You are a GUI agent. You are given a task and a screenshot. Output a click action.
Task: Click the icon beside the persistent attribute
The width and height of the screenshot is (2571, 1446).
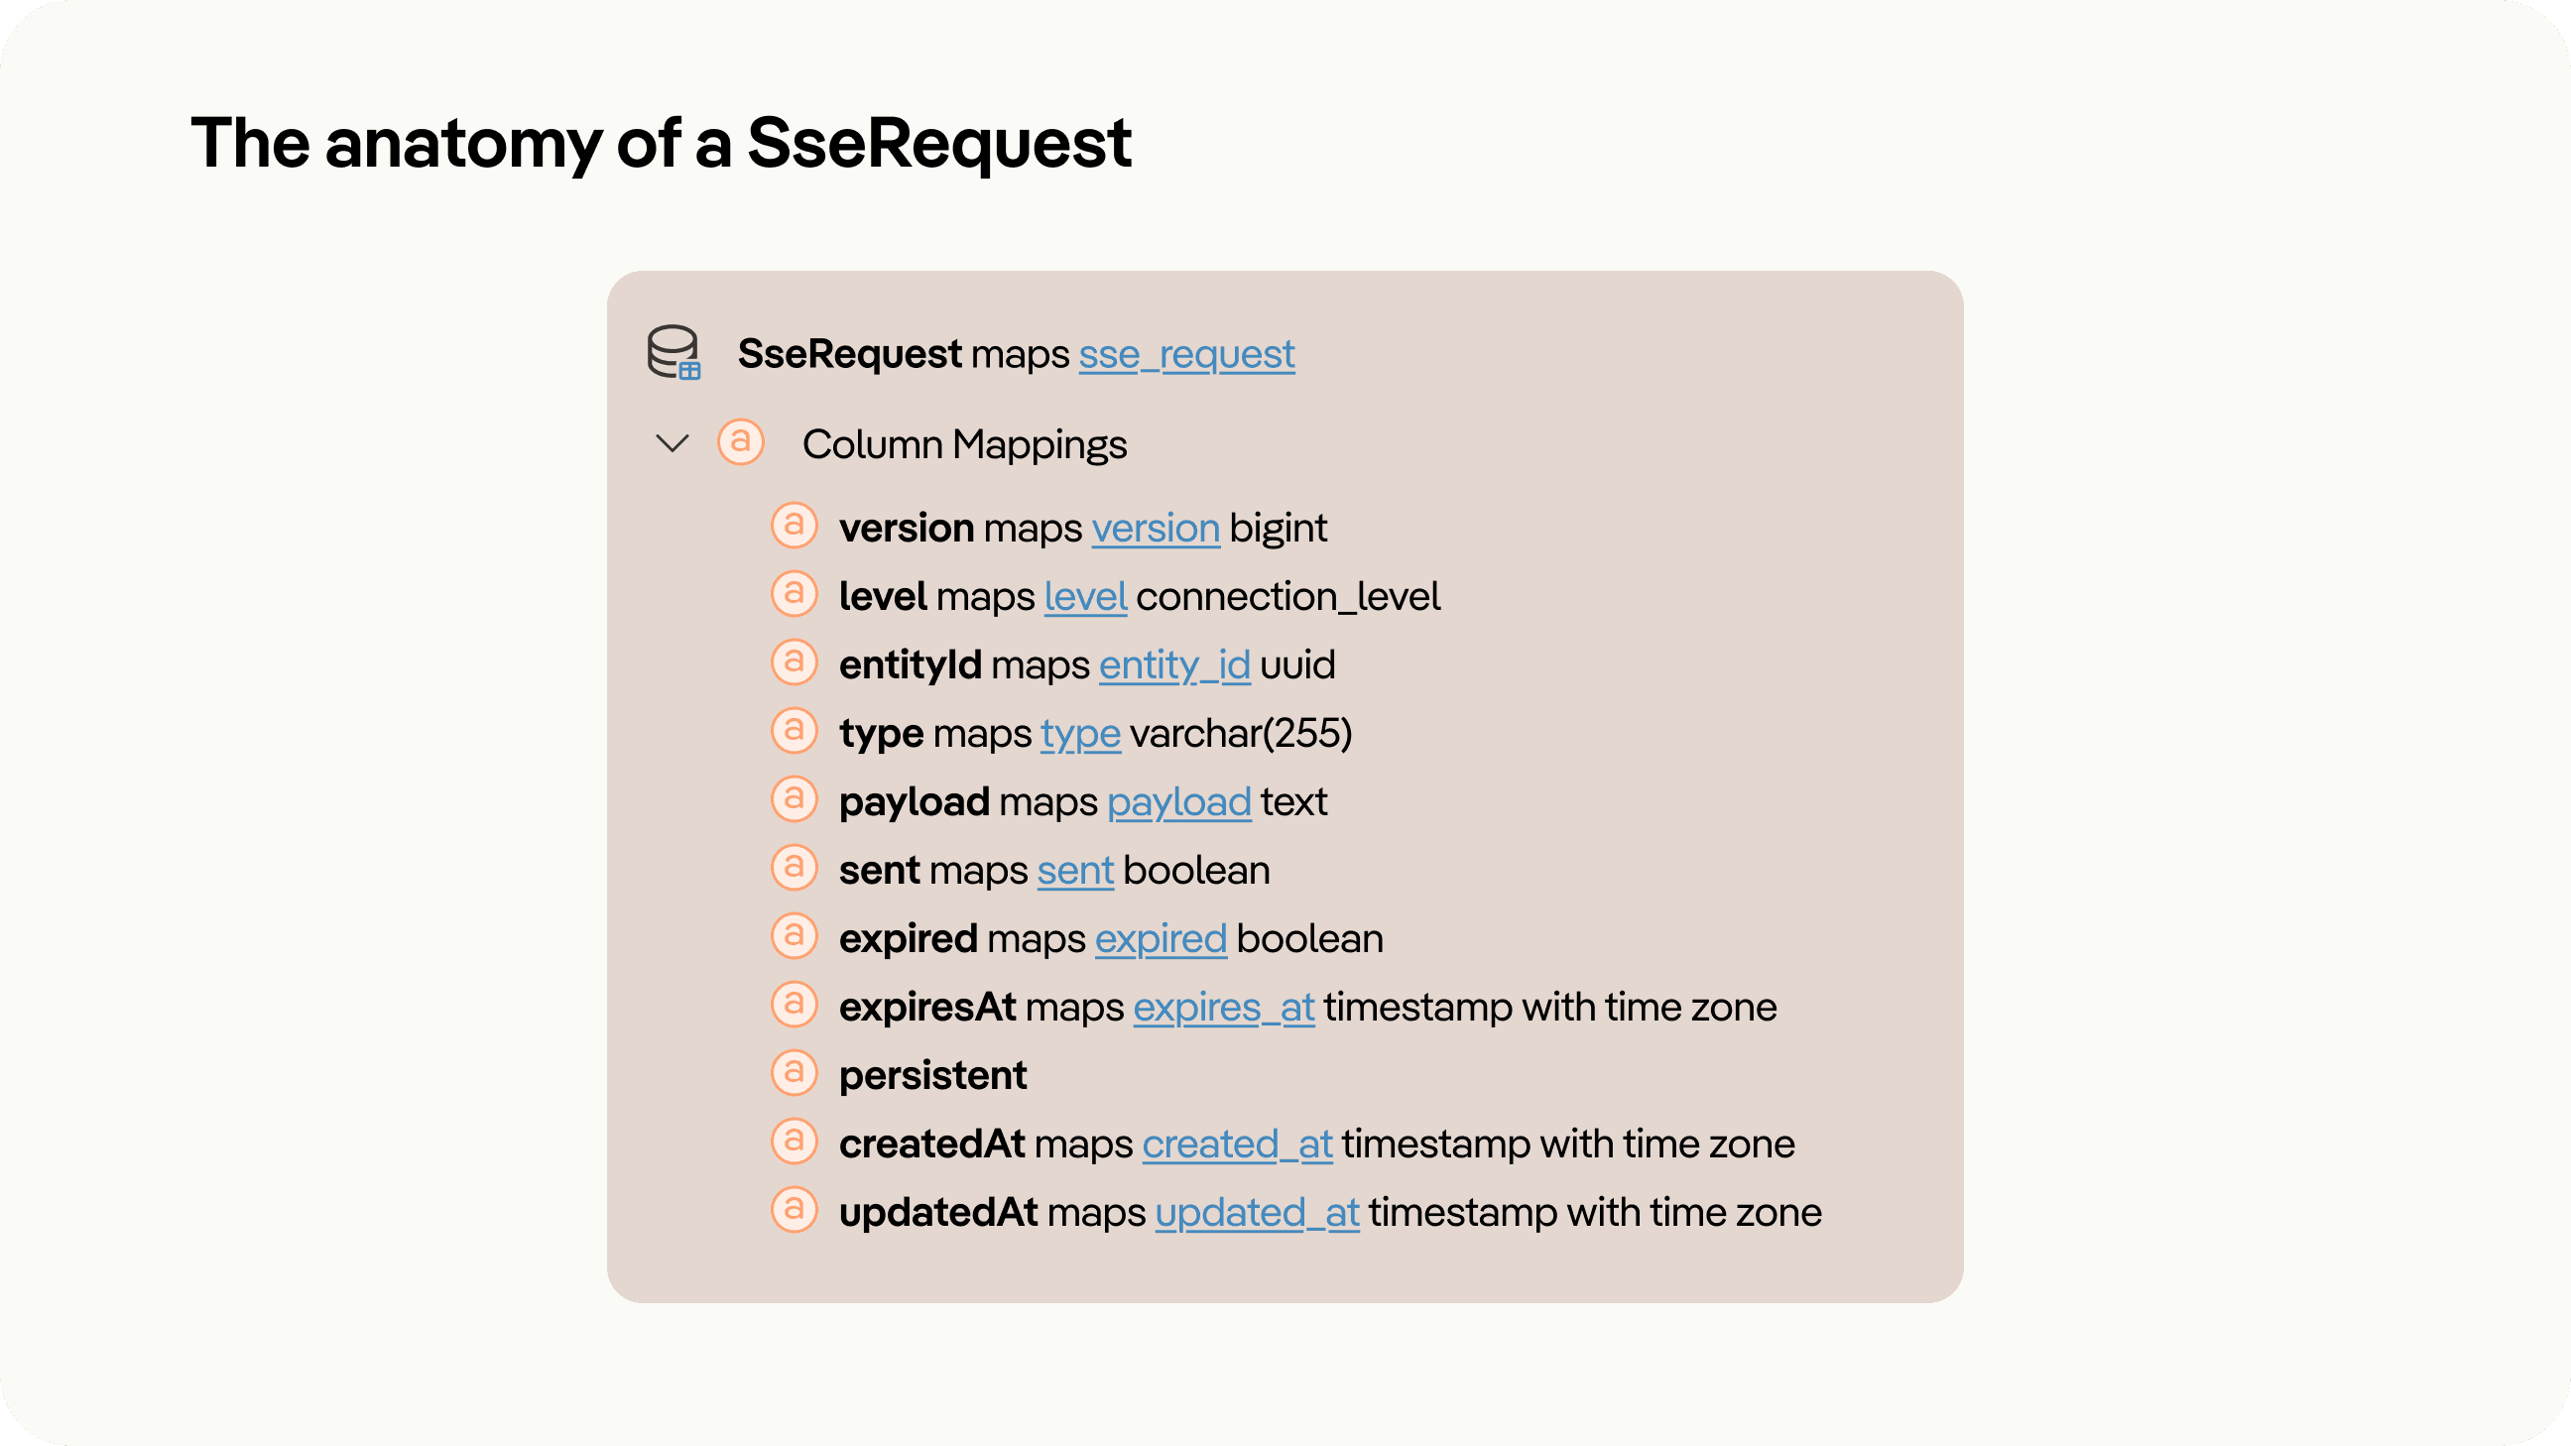(x=795, y=1073)
